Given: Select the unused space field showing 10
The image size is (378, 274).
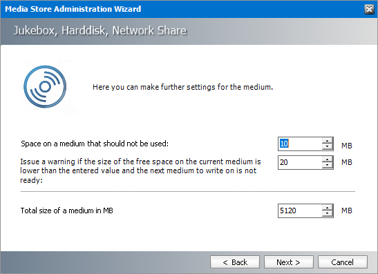Looking at the screenshot, I should point(300,144).
